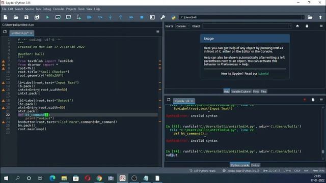Open Source combo box showing Console
Image resolution: width=326 pixels, height=183 pixels.
182,26
